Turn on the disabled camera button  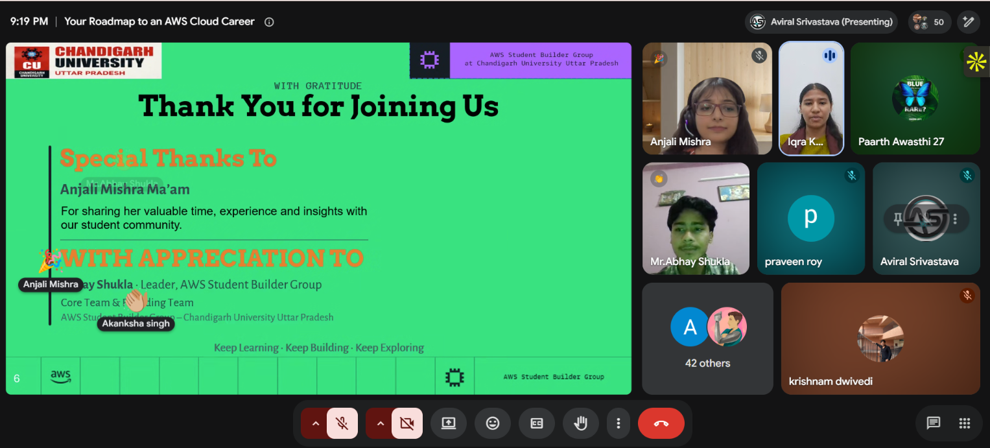tap(407, 423)
